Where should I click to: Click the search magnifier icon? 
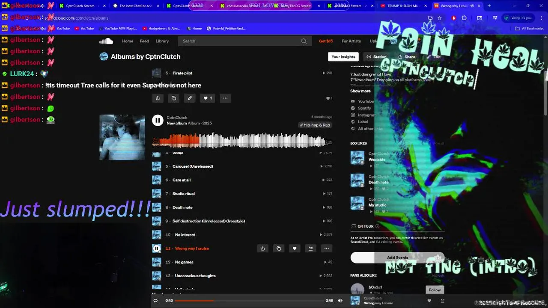tap(304, 41)
